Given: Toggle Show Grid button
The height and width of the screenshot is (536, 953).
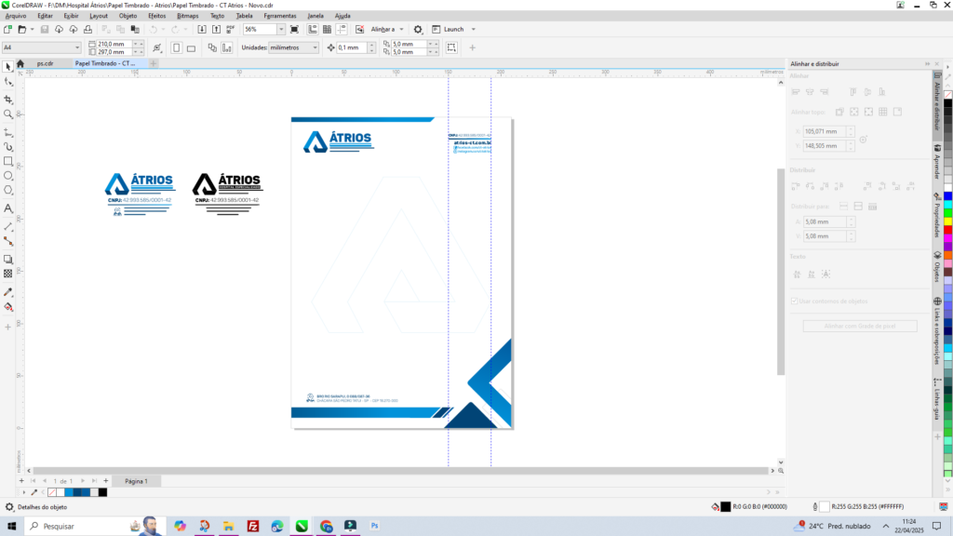Looking at the screenshot, I should (327, 29).
